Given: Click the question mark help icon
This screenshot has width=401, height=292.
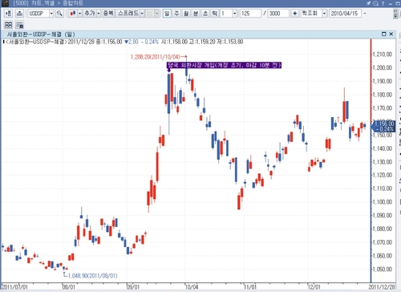Looking at the screenshot, I should (x=383, y=3).
